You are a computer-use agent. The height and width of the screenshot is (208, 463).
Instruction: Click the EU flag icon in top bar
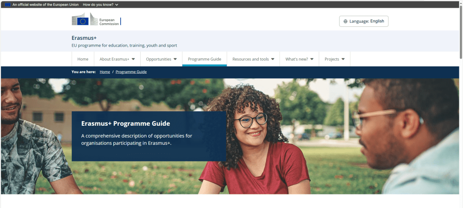click(x=8, y=5)
